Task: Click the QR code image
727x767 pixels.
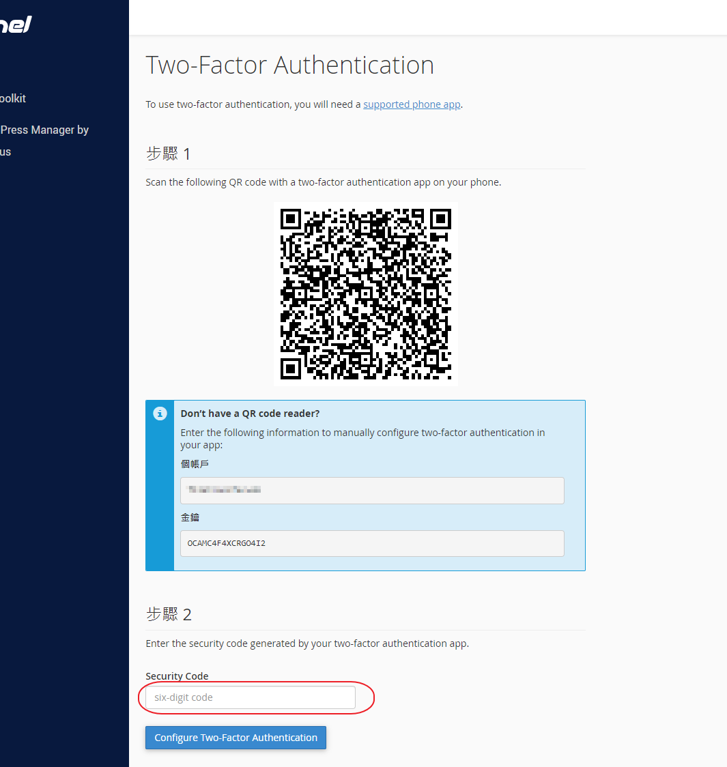Action: (366, 294)
